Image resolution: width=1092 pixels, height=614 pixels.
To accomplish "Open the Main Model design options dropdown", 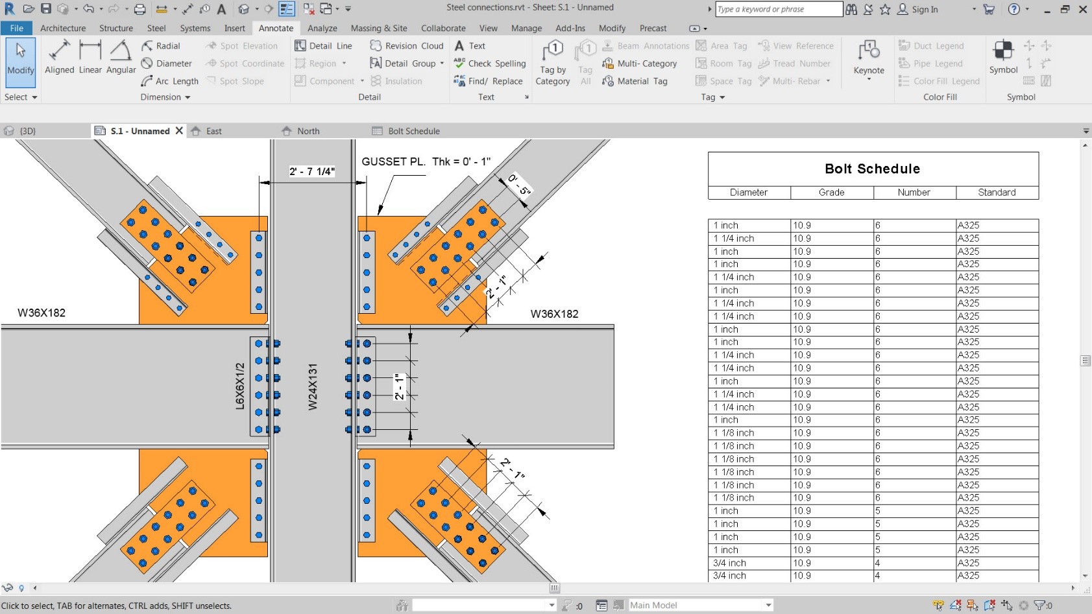I will [769, 605].
